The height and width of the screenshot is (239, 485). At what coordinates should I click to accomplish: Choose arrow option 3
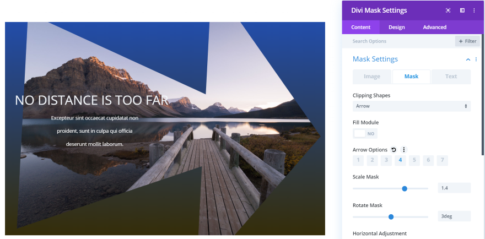[x=386, y=160]
